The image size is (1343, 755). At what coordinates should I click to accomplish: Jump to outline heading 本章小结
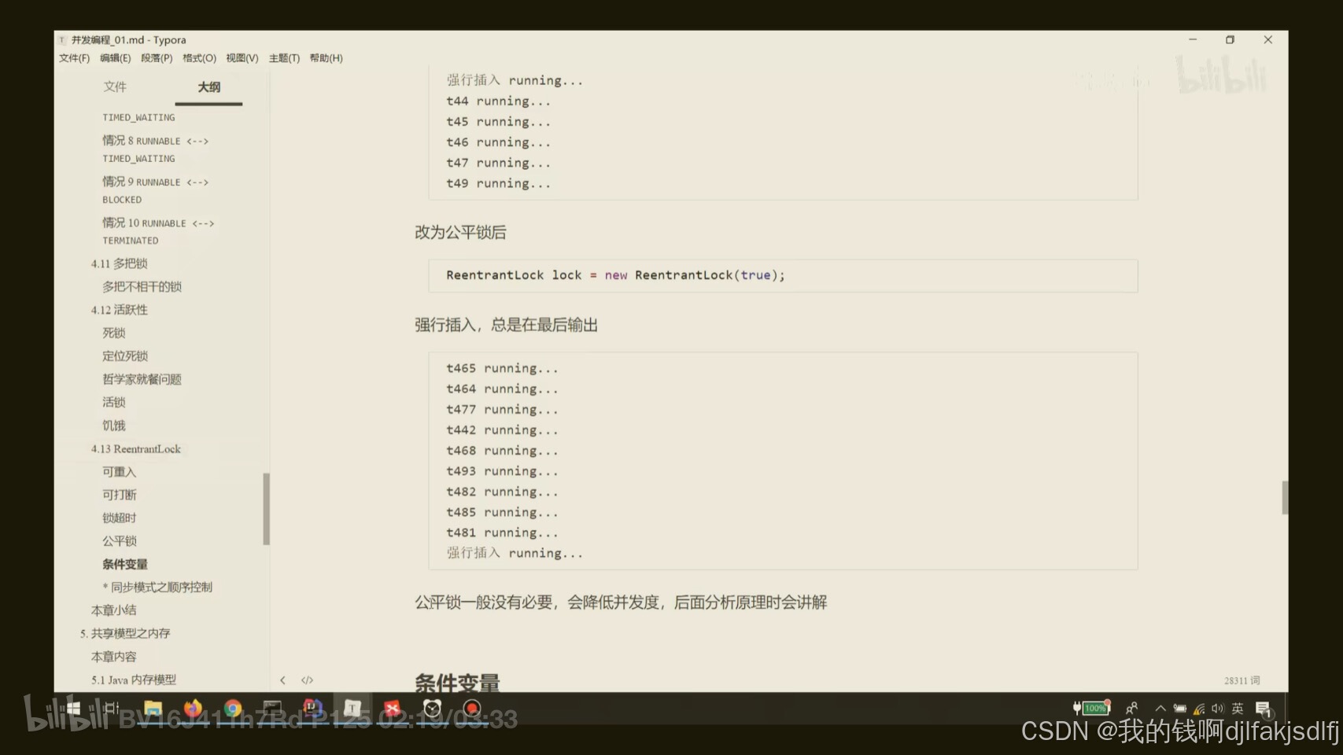tap(113, 610)
